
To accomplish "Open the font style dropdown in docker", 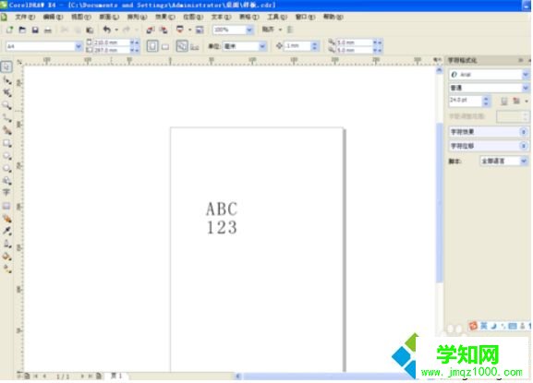I will click(526, 88).
